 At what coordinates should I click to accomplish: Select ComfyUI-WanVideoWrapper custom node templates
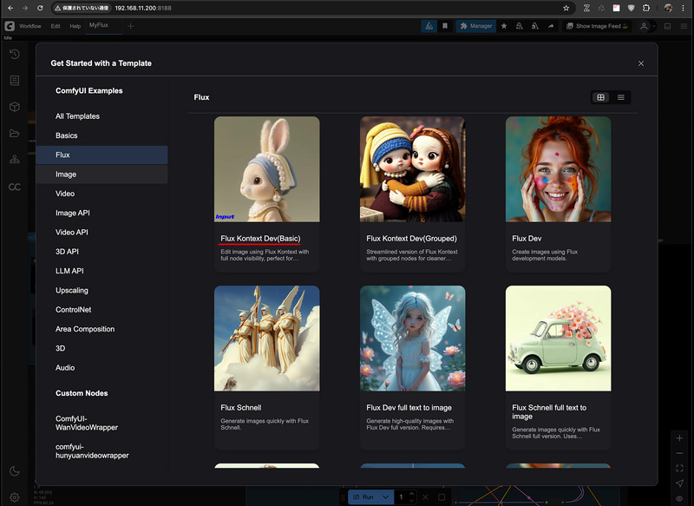pos(101,424)
